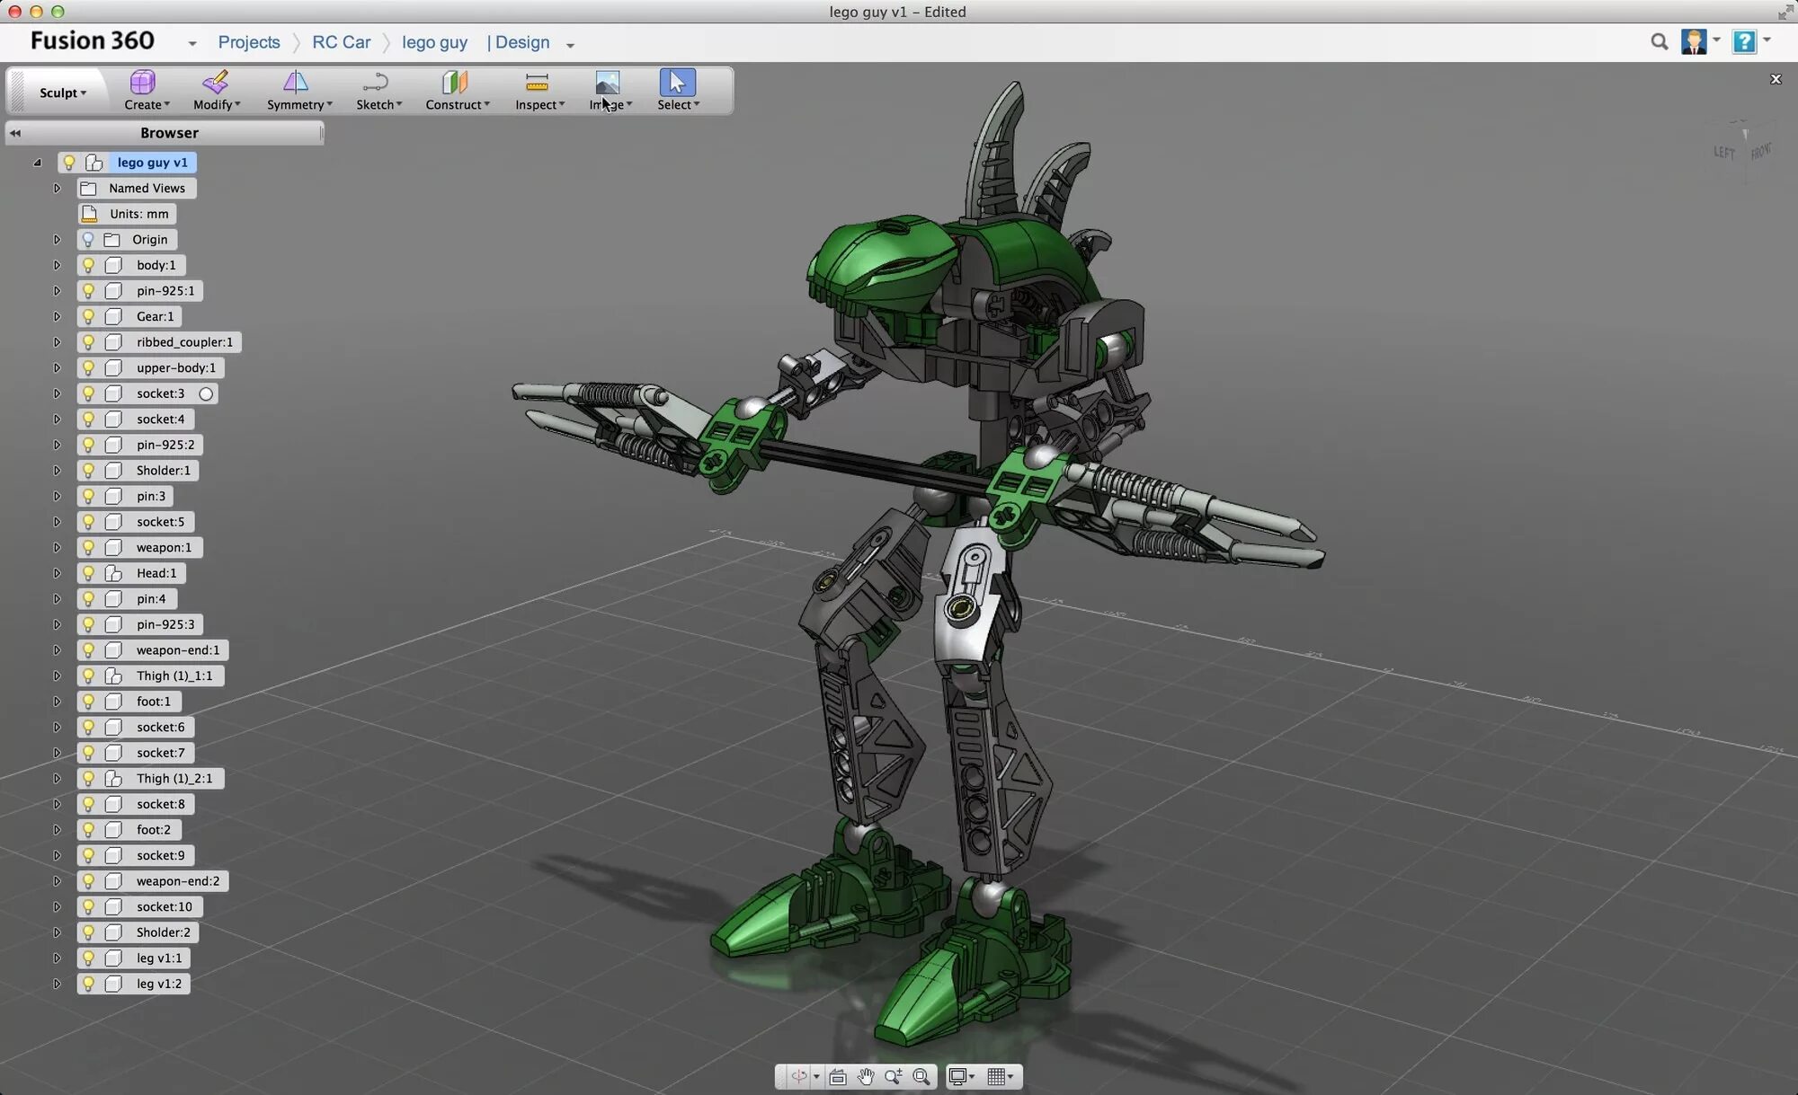Open the Inspect measure icon

pos(537,83)
